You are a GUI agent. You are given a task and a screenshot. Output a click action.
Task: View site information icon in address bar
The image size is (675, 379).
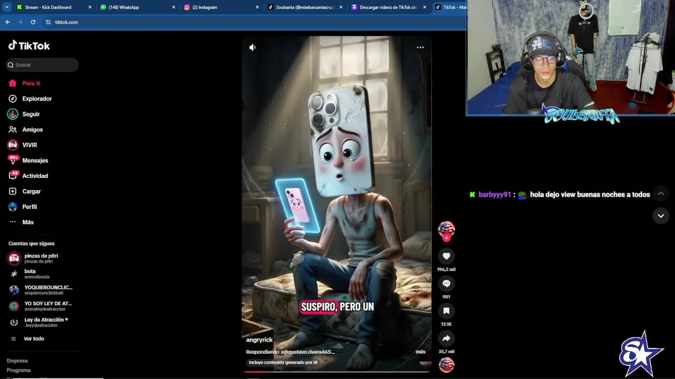coord(48,22)
